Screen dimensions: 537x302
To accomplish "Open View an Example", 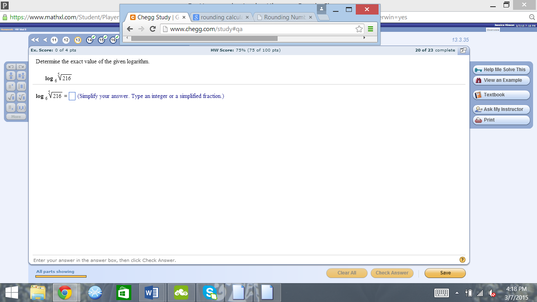I will point(501,80).
